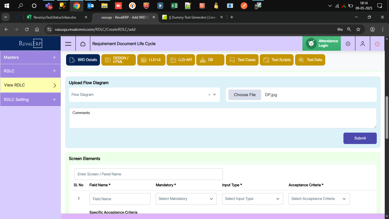Clear the Flow Diagram selection (x)
This screenshot has width=389, height=219.
point(209,95)
